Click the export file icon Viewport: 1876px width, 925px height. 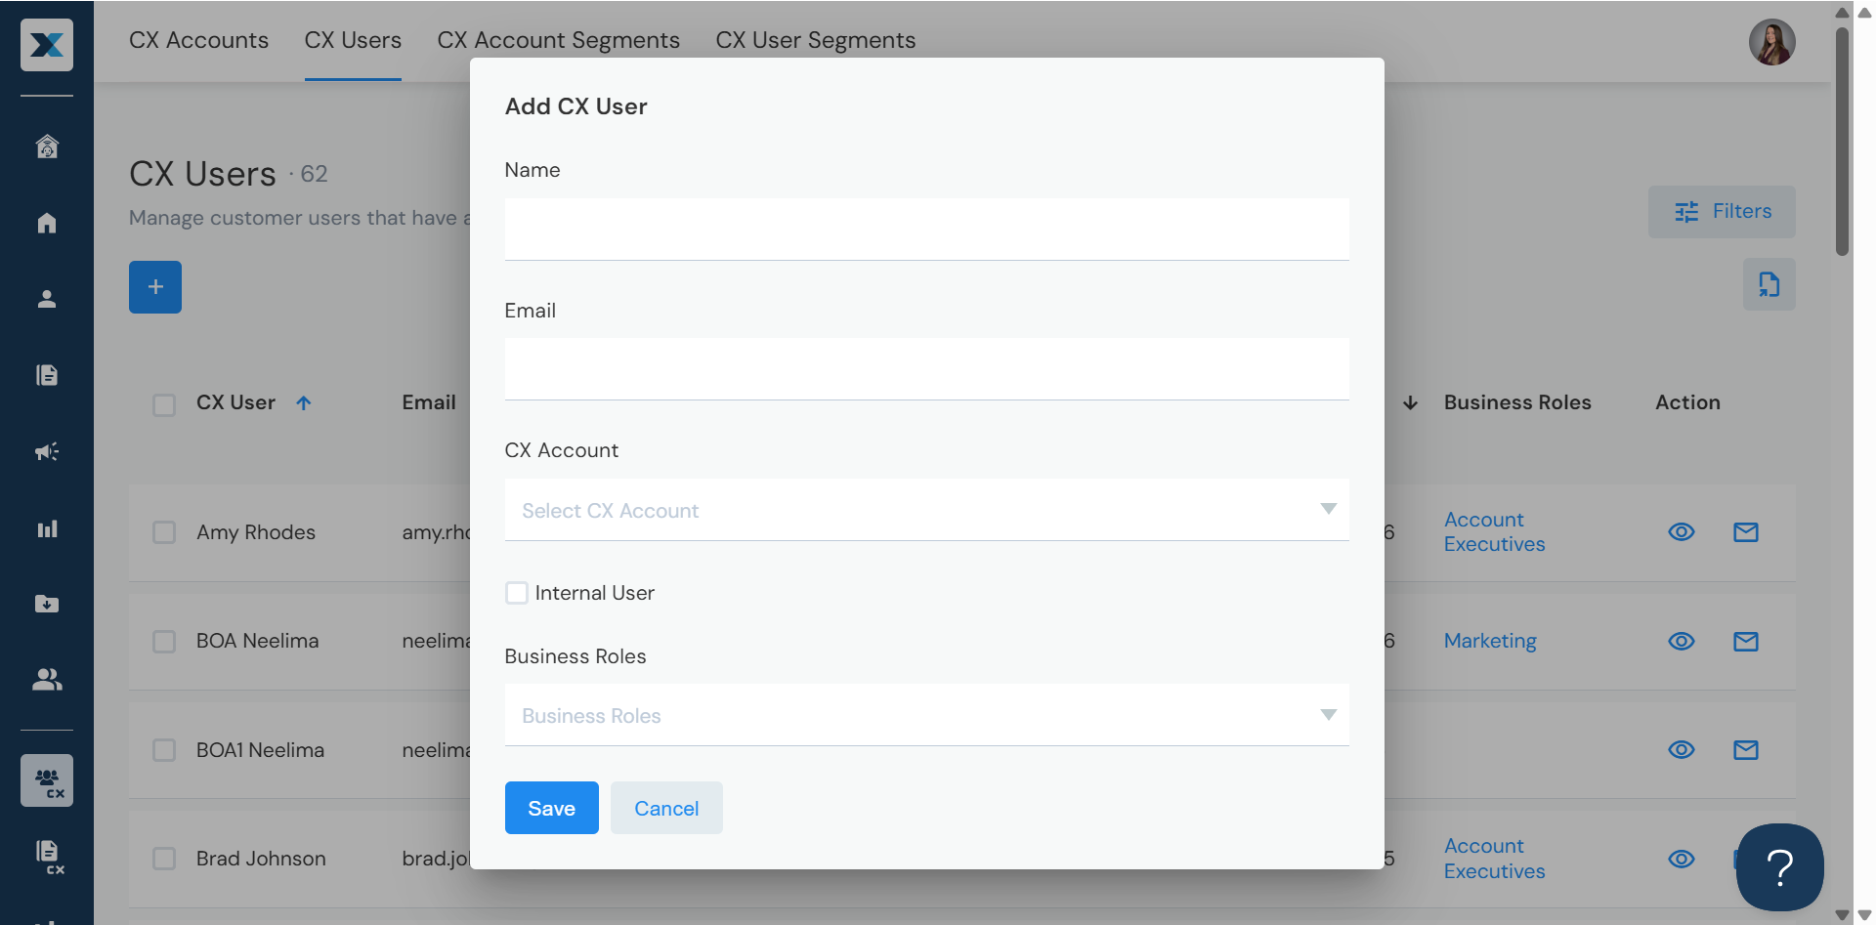tap(1769, 284)
